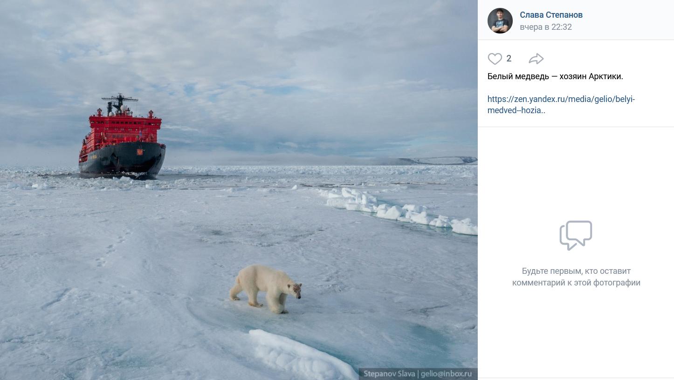Open the author name Слава Степанов

551,15
